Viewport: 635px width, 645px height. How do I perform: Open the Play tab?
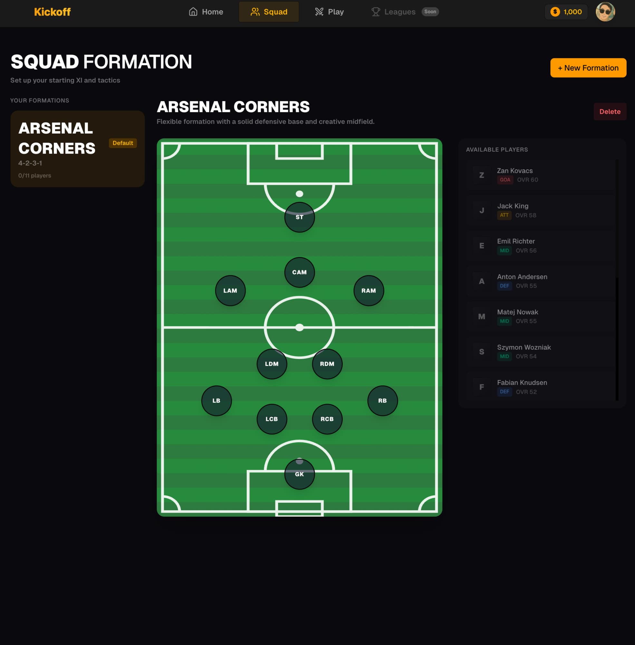point(329,12)
